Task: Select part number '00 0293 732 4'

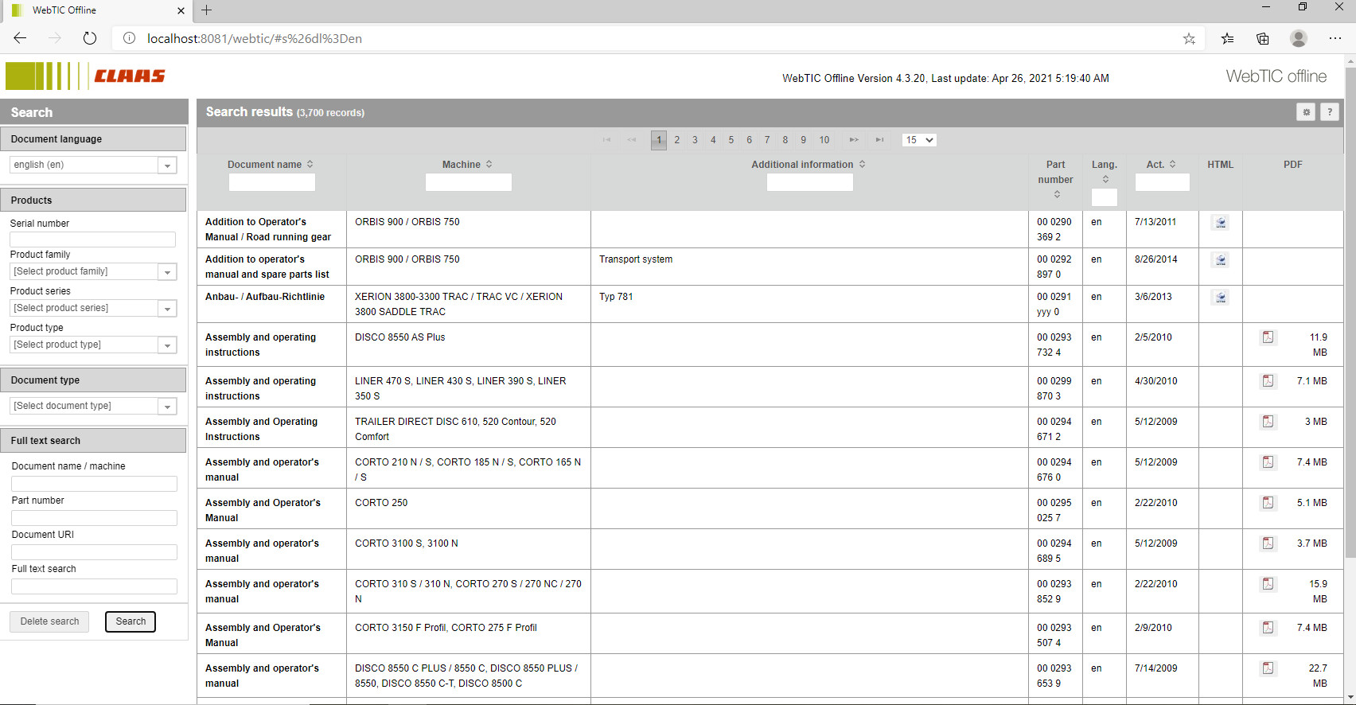Action: click(x=1054, y=345)
